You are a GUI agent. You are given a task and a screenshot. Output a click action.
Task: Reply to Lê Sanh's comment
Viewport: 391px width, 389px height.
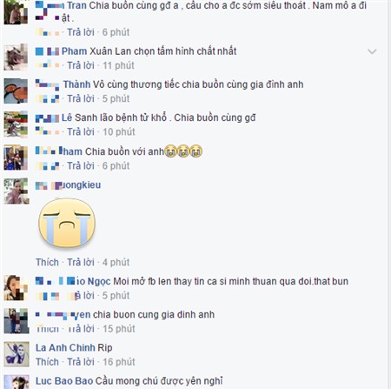coord(81,131)
